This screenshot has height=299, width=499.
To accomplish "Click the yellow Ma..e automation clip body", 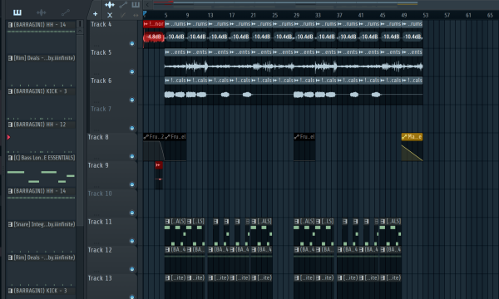I will tap(413, 151).
